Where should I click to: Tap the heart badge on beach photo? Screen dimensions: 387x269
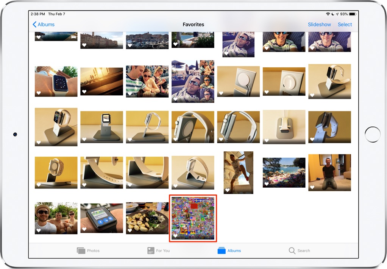tap(267, 184)
